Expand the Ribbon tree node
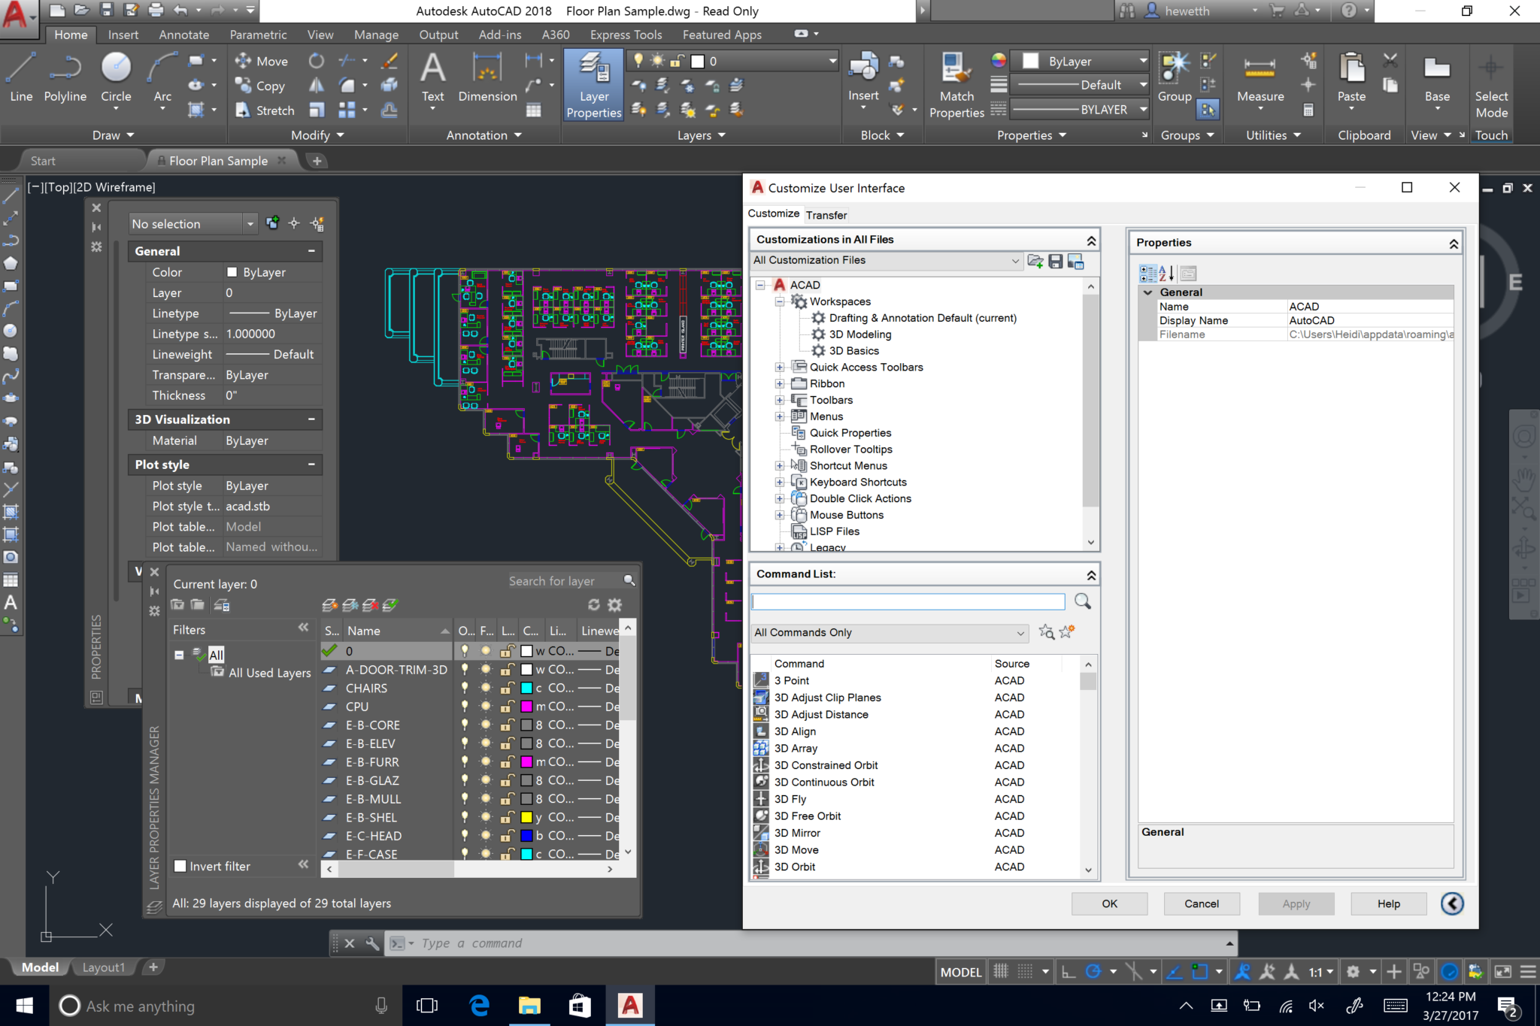Viewport: 1540px width, 1026px height. point(779,383)
